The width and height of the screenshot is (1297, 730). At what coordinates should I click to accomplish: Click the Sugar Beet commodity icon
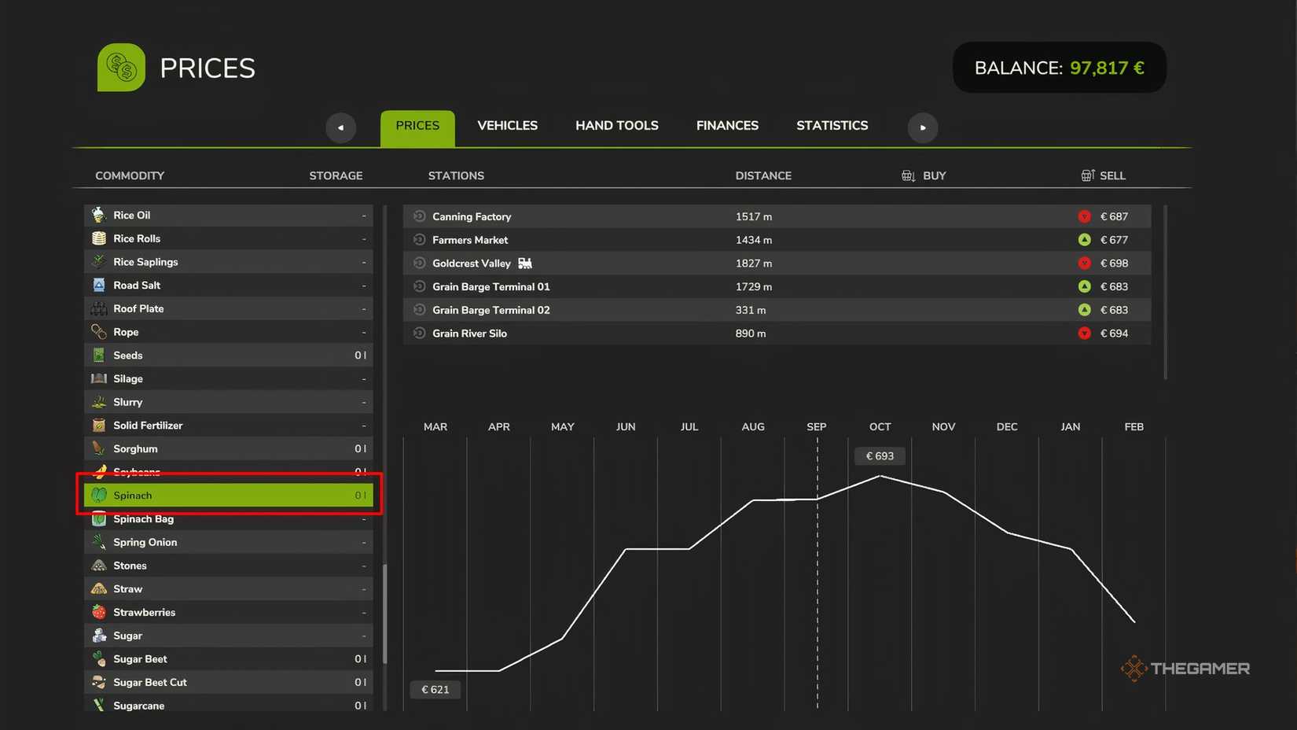tap(99, 658)
